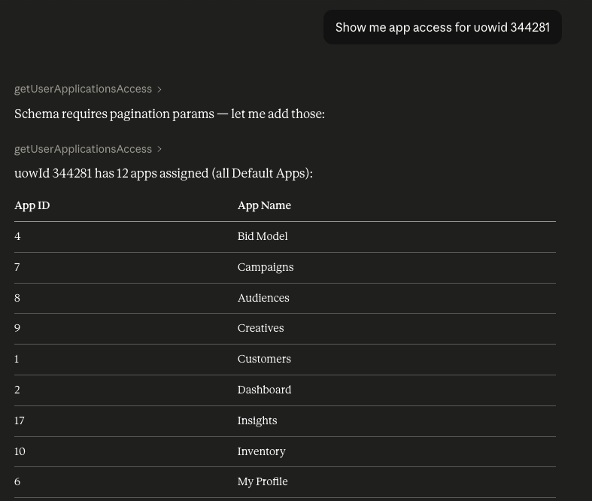Viewport: 592px width, 501px height.
Task: Click the '12 apps assigned' summary line
Action: point(163,174)
